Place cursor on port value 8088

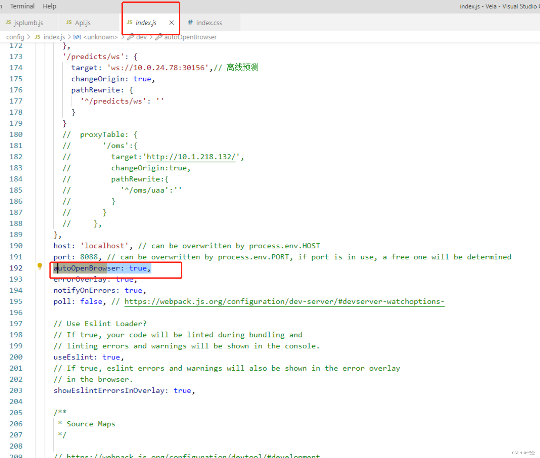[89, 257]
